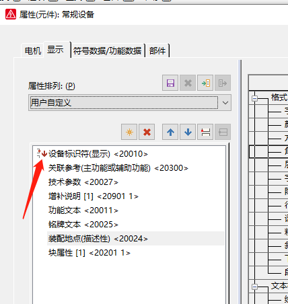Click the import property arrangement icon
The height and width of the screenshot is (304, 288).
click(x=205, y=83)
